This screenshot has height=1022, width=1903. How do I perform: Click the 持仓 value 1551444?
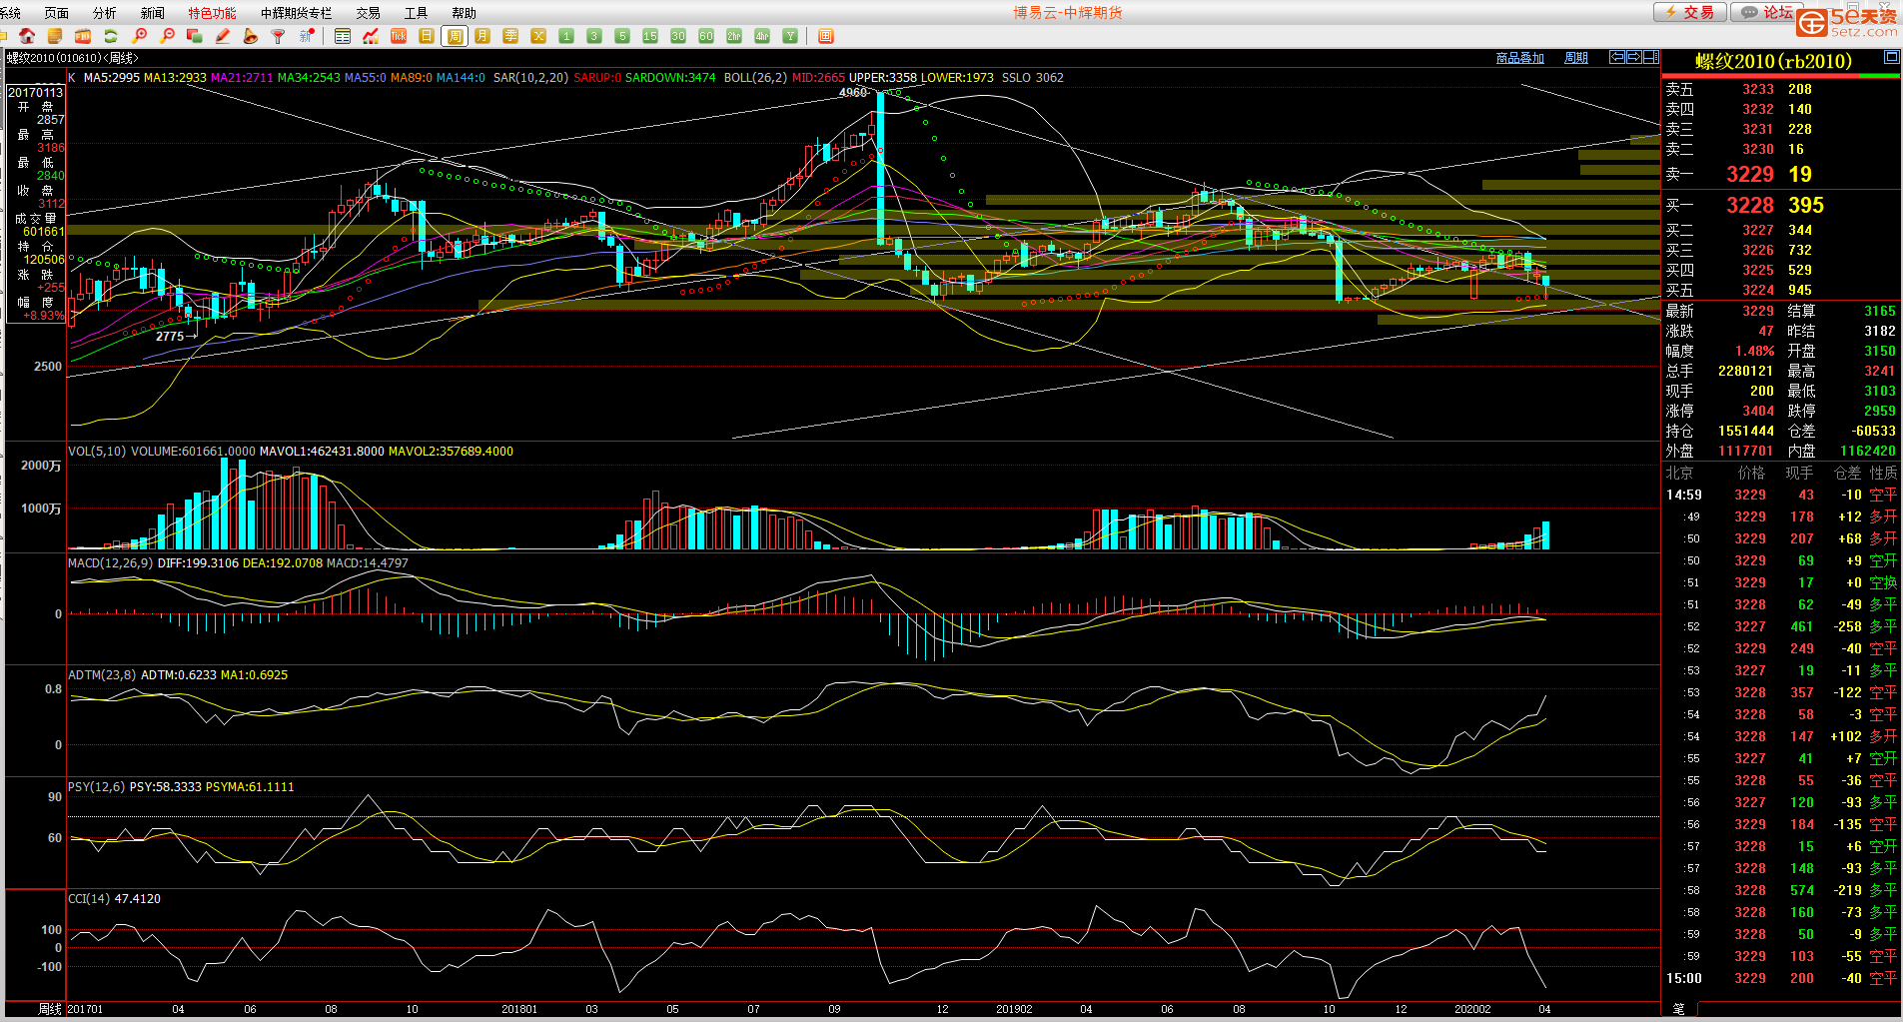[1745, 432]
